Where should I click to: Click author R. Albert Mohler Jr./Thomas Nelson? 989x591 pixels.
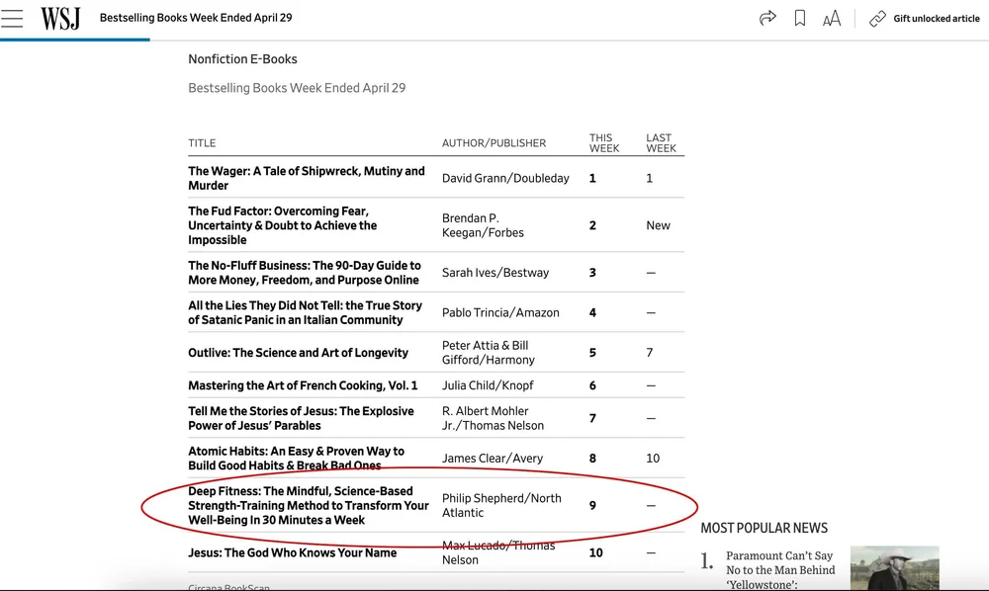point(493,418)
